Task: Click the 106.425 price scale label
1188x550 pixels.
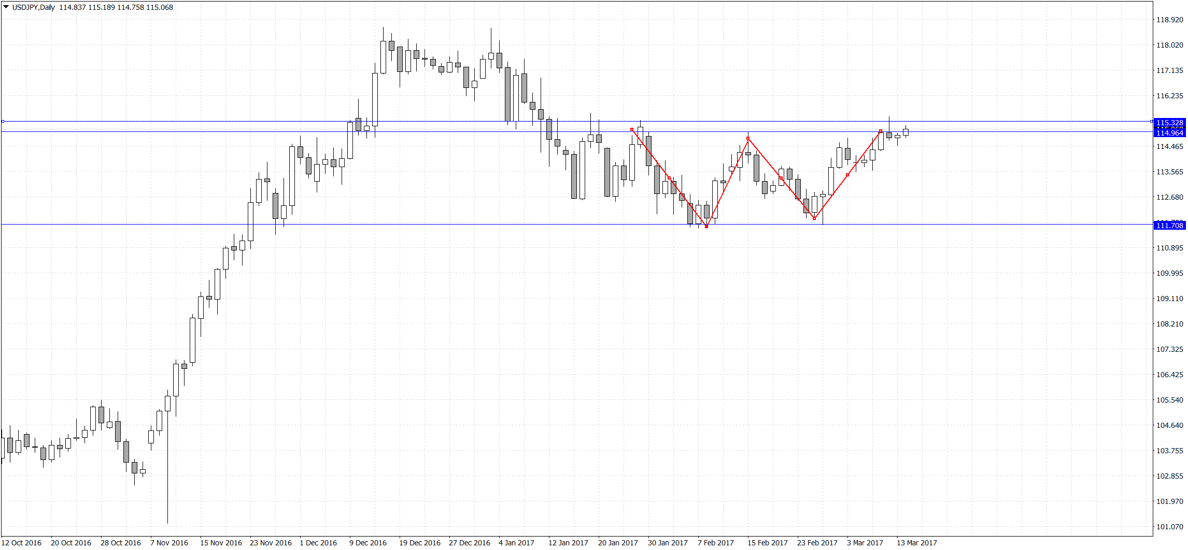Action: coord(1170,375)
